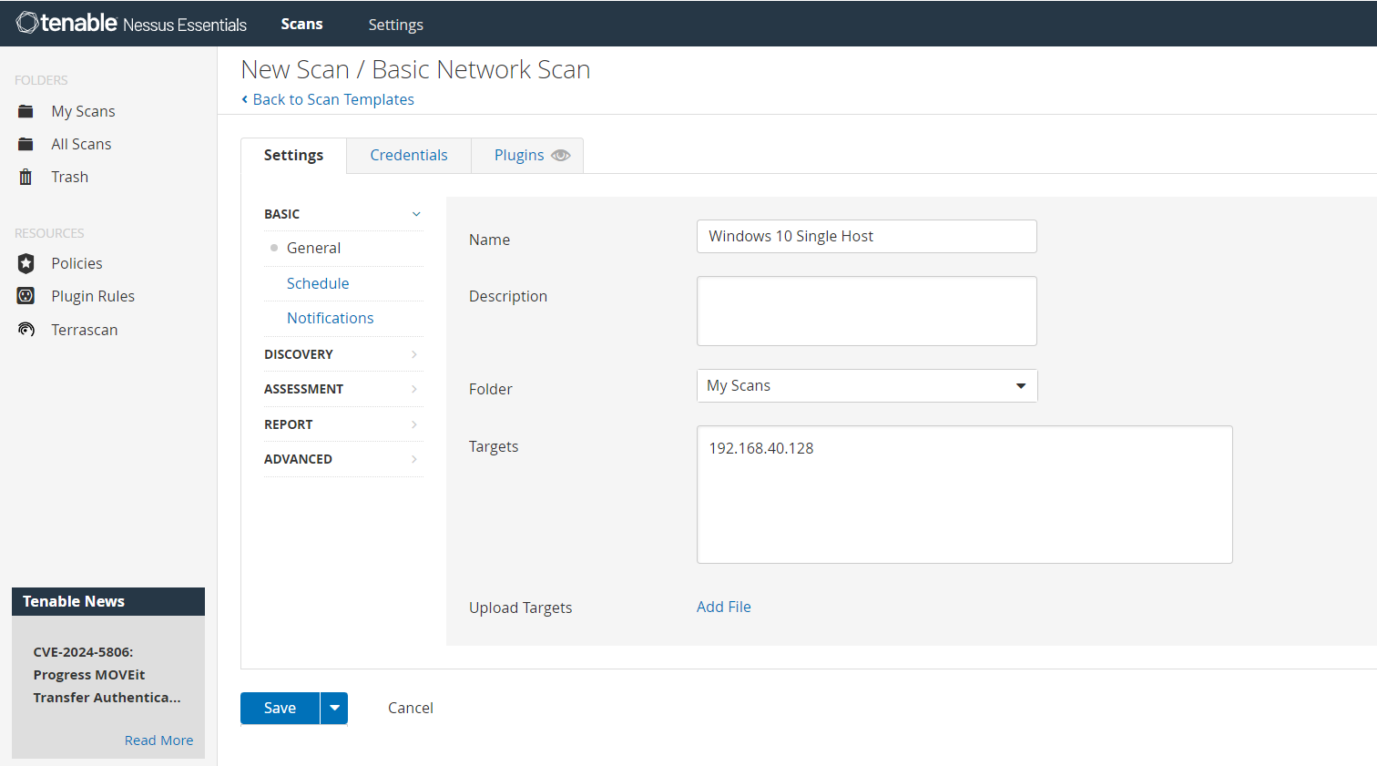Screen dimensions: 1377x766
Task: Click the back chevron before Scan Templates
Action: click(x=244, y=99)
